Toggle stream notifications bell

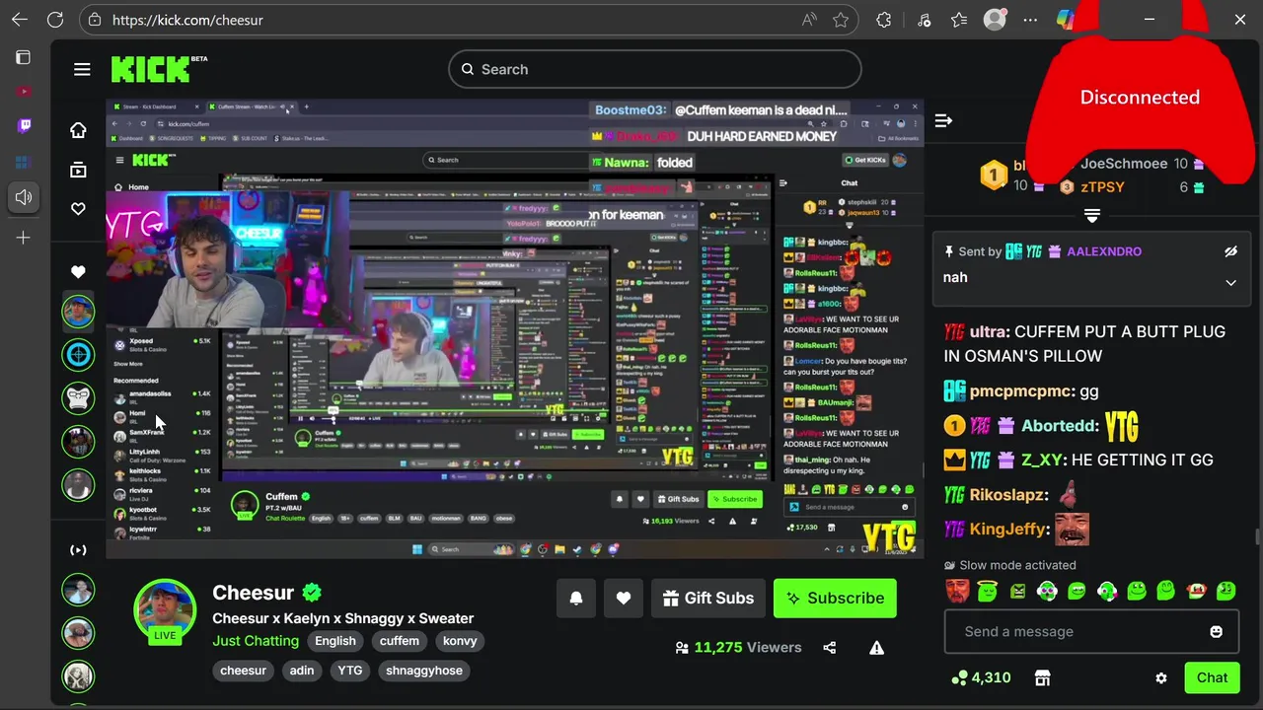point(576,598)
